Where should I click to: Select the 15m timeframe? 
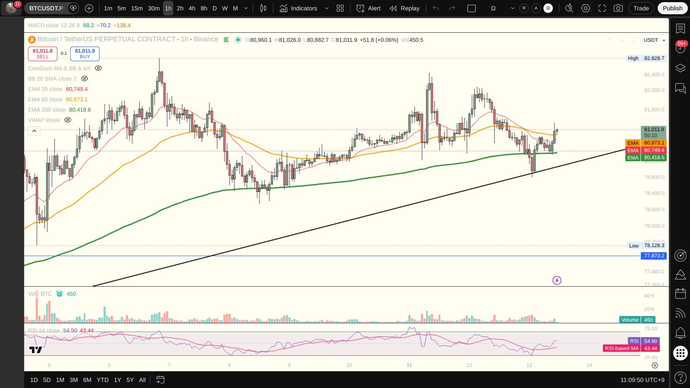coord(137,8)
